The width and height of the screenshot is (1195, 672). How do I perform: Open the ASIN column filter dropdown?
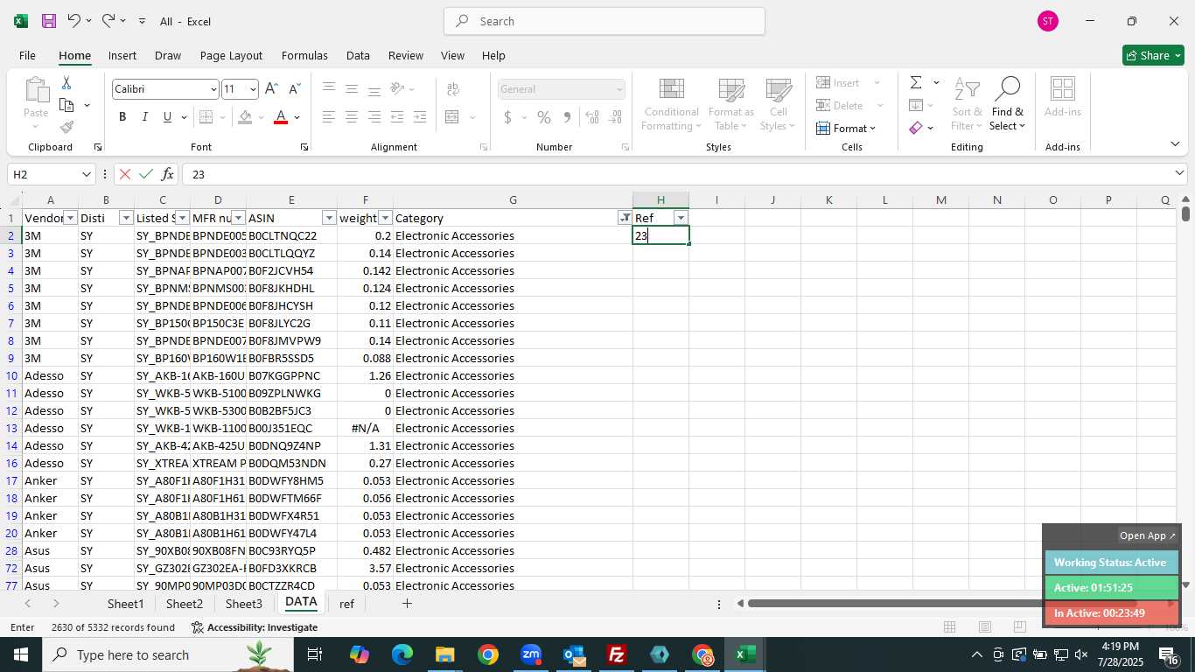(x=329, y=218)
